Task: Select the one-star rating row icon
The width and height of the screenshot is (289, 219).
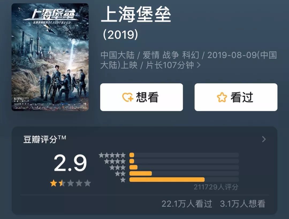Action: click(x=123, y=180)
